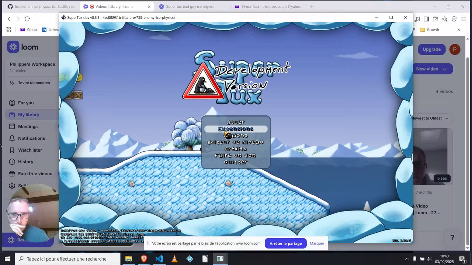472x265 pixels.
Task: Switch to the Videos Library Loom tab
Action: pos(117,7)
